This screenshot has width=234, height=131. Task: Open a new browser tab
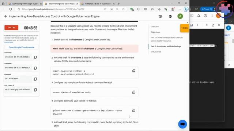click(118, 4)
